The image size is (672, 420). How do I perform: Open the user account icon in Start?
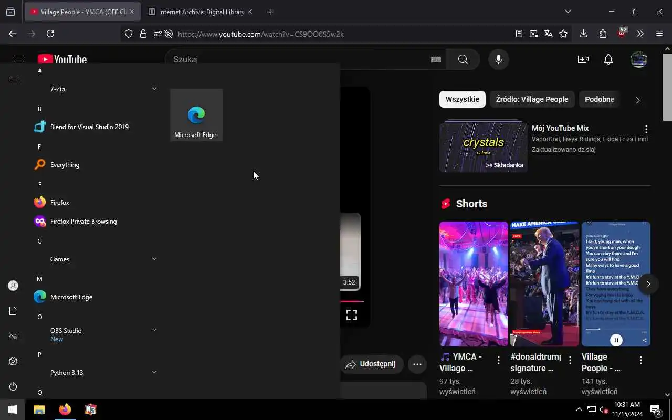point(13,286)
